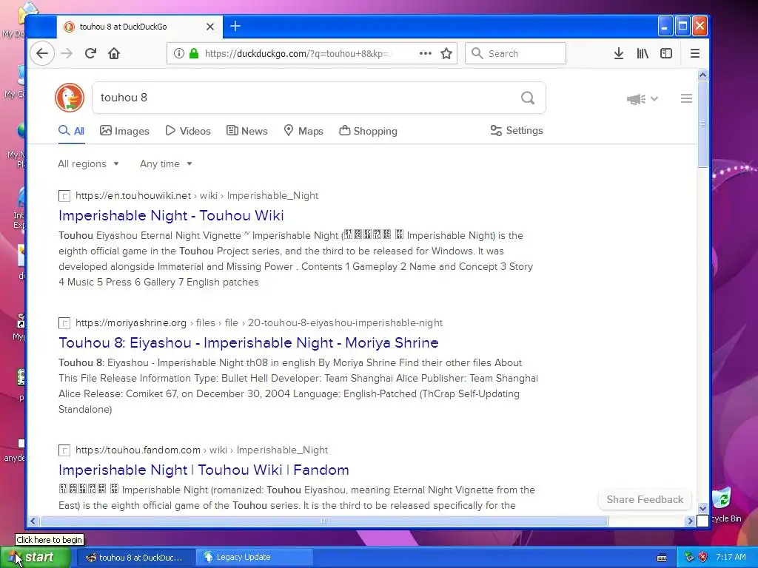758x568 pixels.
Task: Open the Firefox hamburger menu
Action: point(694,53)
